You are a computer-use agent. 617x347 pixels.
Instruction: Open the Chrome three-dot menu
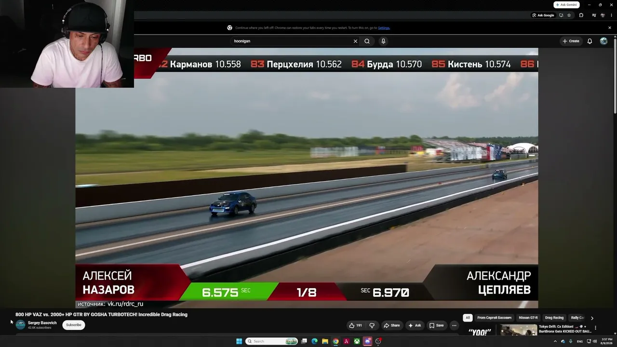[x=610, y=15]
